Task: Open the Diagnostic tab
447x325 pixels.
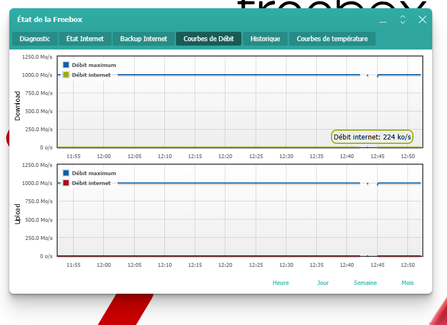Action: click(35, 39)
